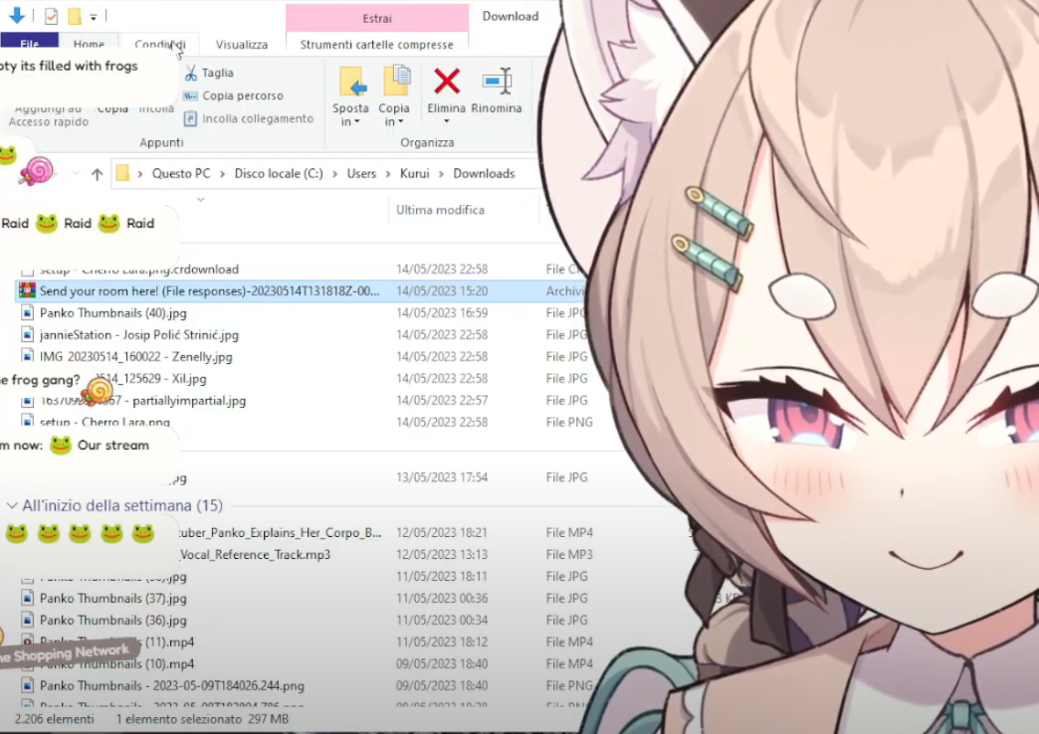The image size is (1039, 734).
Task: Switch to the Condividi tab
Action: [159, 44]
